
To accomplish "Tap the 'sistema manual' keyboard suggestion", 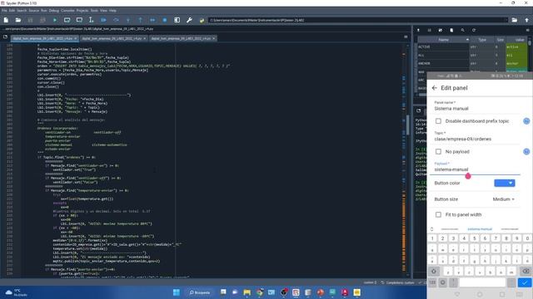I will pos(480,229).
